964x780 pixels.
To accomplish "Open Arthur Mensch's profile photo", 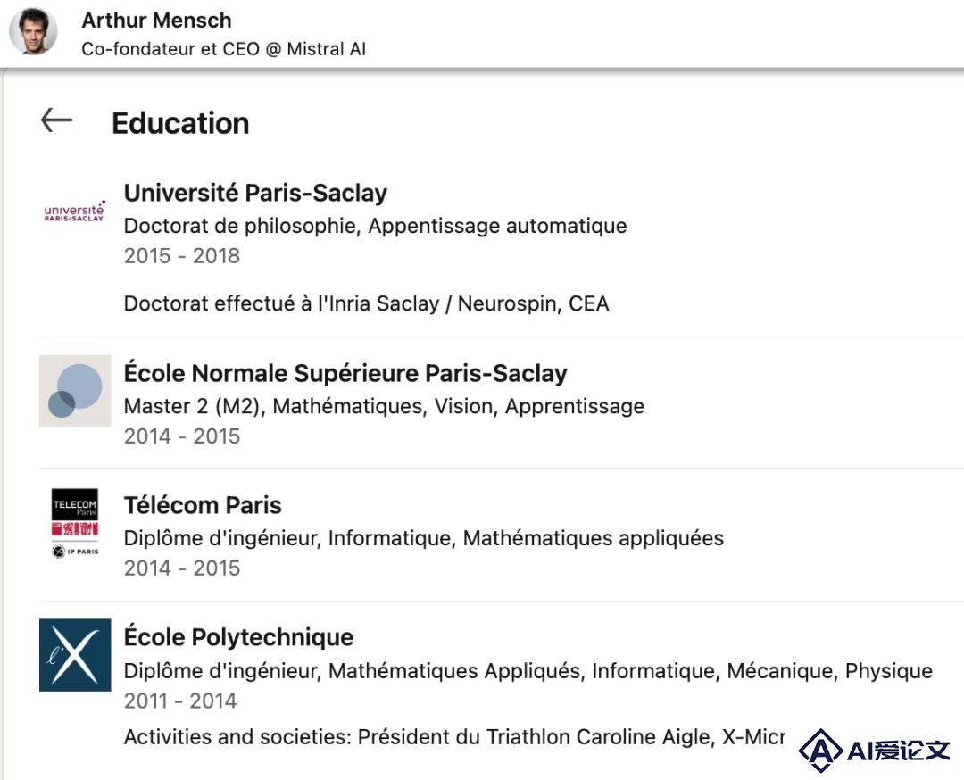I will 33,31.
